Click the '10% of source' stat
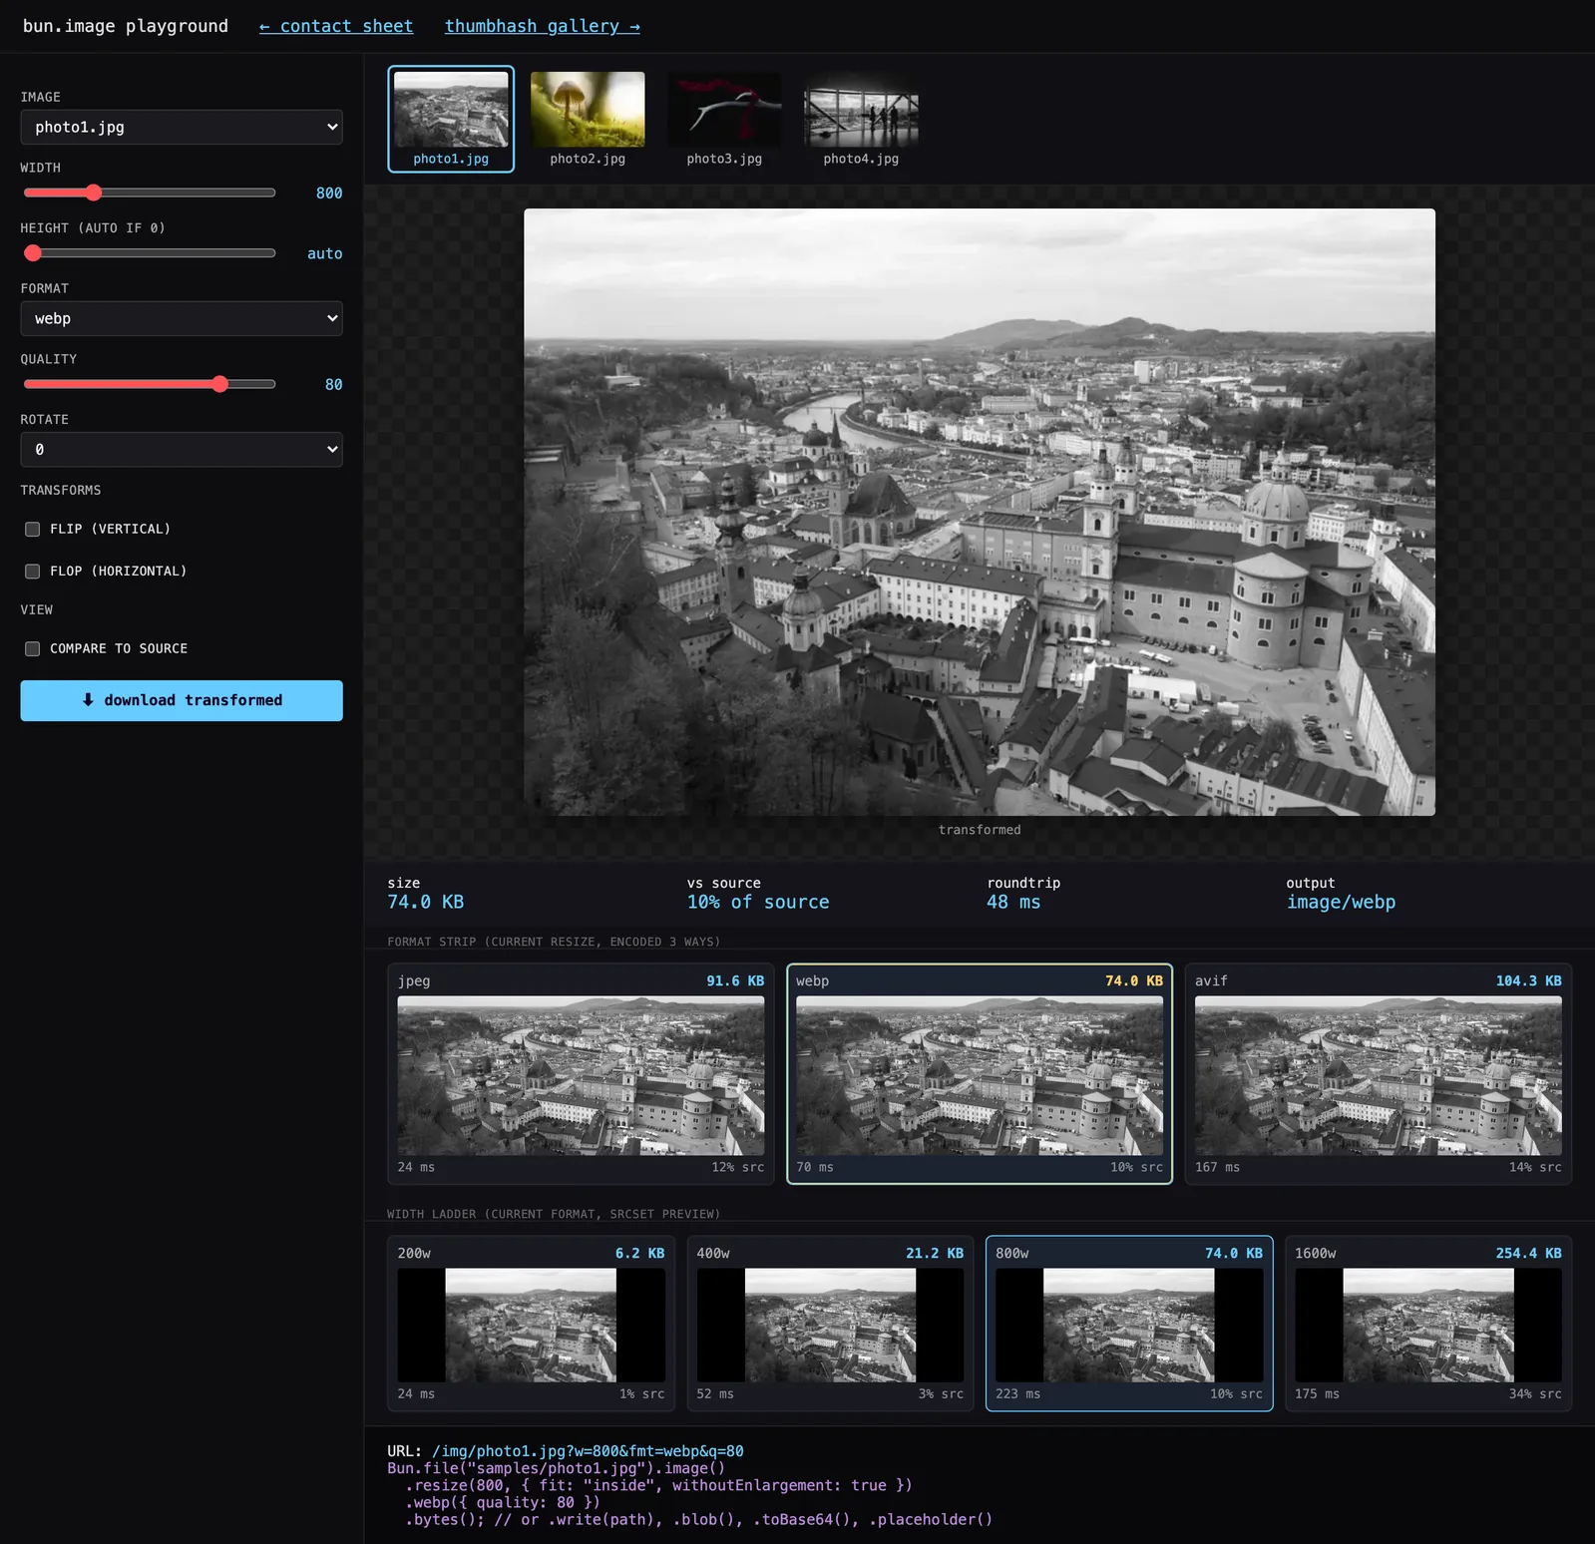 (x=758, y=902)
